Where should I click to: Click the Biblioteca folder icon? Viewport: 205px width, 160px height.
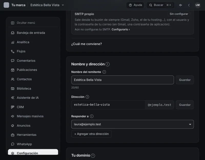[13, 88]
